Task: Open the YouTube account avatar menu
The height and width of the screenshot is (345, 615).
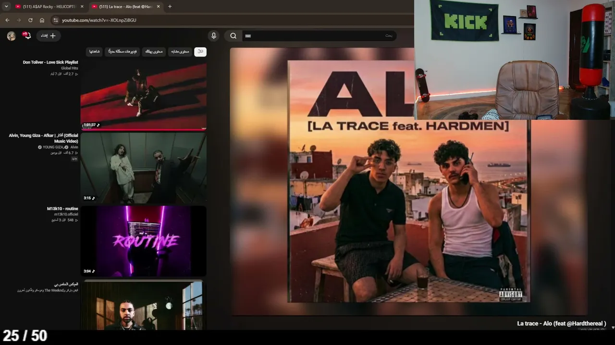Action: point(12,36)
